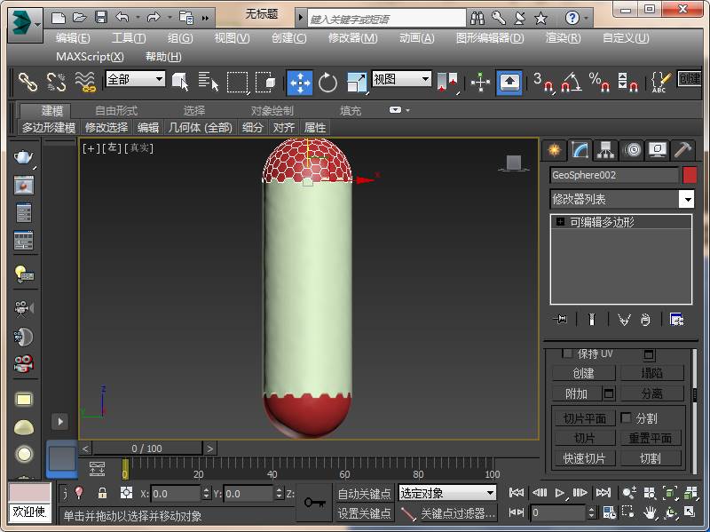Viewport: 710px width, 532px height.
Task: Open the 渲染(R) menu
Action: coord(563,38)
